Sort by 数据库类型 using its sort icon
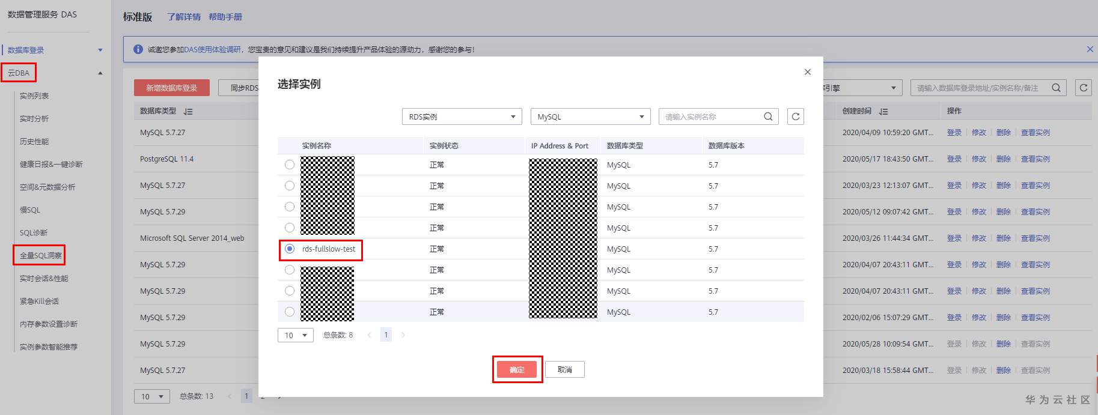This screenshot has width=1098, height=415. (188, 111)
